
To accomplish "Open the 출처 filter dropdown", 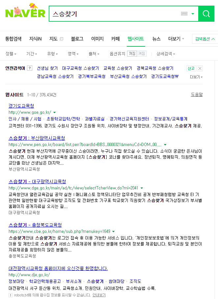I will pyautogui.click(x=94, y=54).
